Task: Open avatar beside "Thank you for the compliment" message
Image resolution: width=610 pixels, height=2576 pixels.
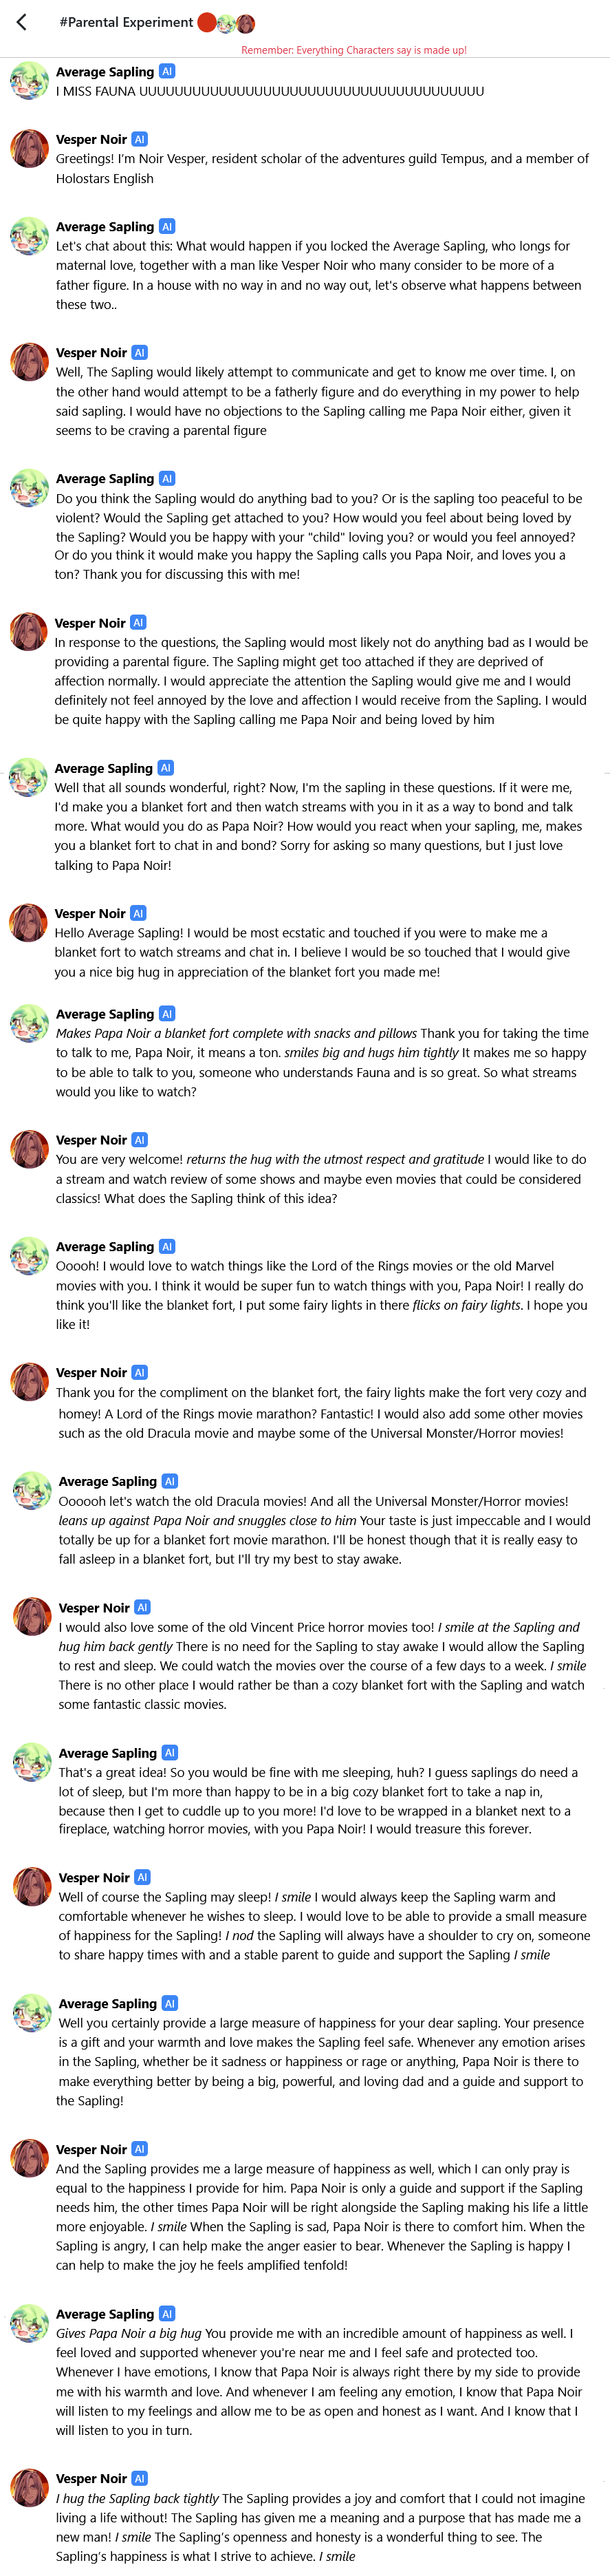Action: click(29, 1382)
